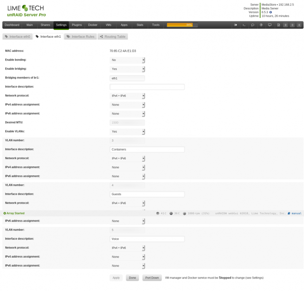The image size is (304, 291).
Task: Click the logout icon in the top bar
Action: (236, 25)
